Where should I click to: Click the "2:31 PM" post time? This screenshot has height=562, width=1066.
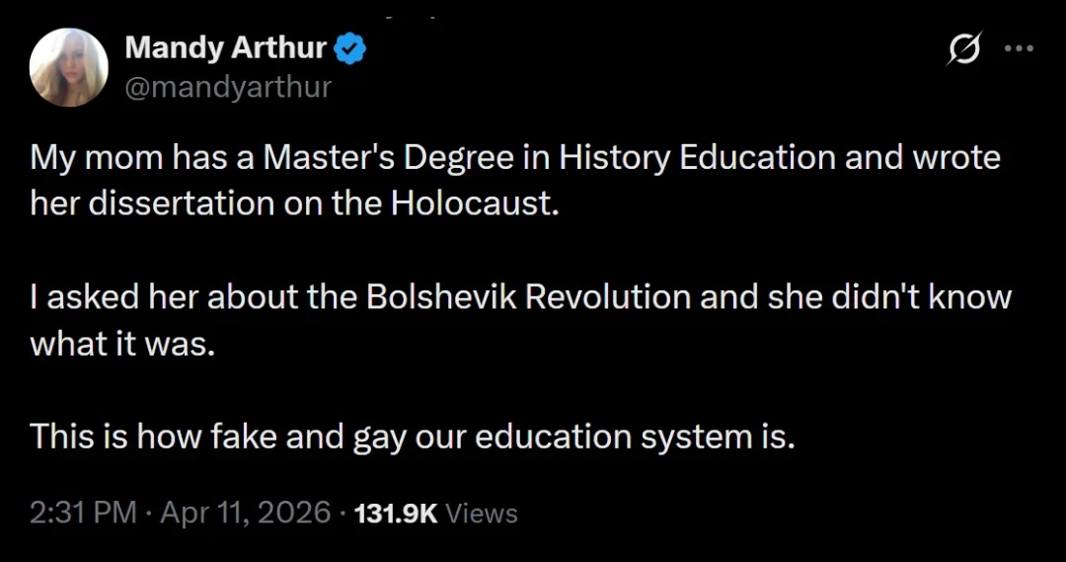pos(83,513)
